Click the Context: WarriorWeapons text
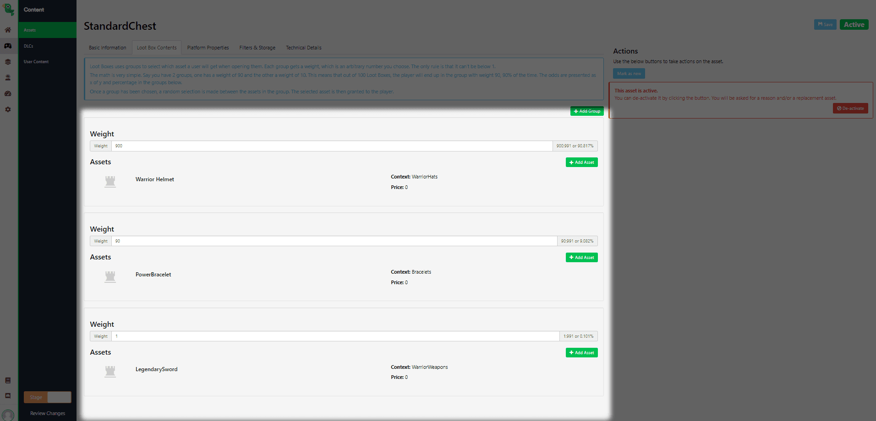The width and height of the screenshot is (876, 421). tap(419, 367)
